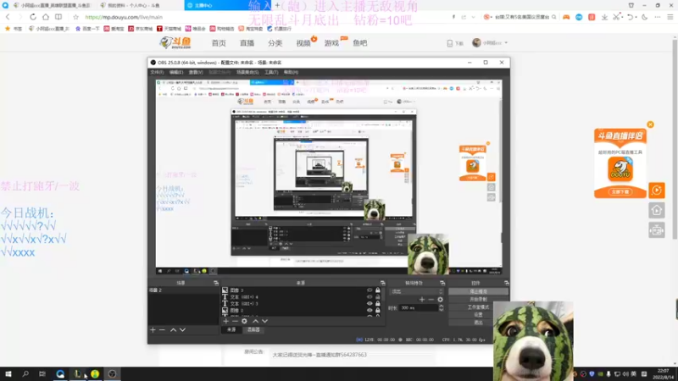
Task: Move source up arrow in OBS sources panel
Action: click(x=256, y=321)
